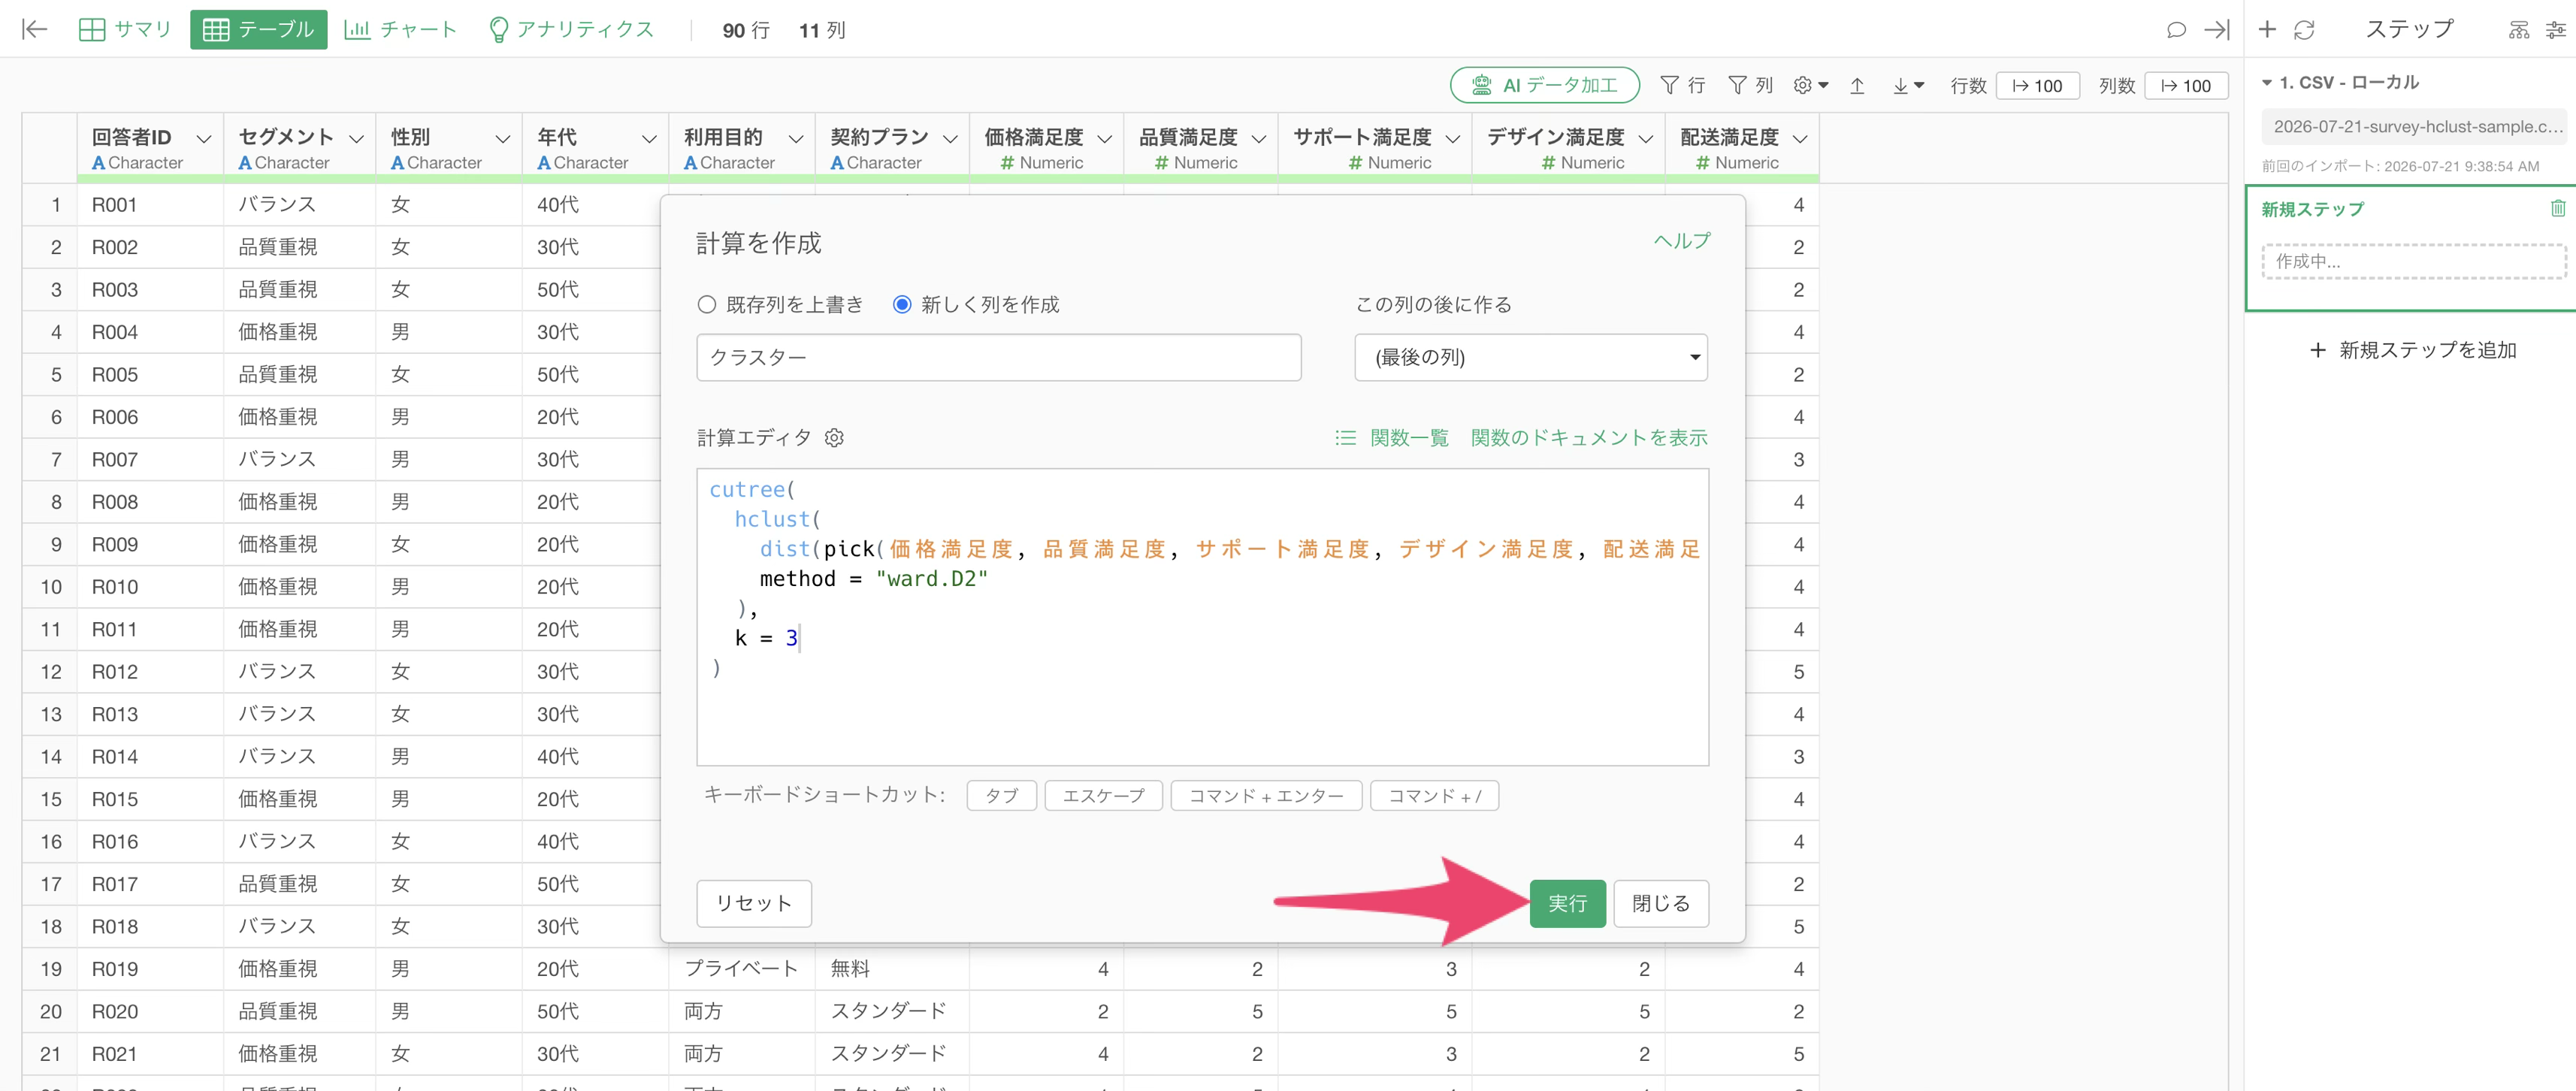Viewport: 2576px width, 1091px height.
Task: Collapse the right step panel arrow icon
Action: click(2217, 30)
